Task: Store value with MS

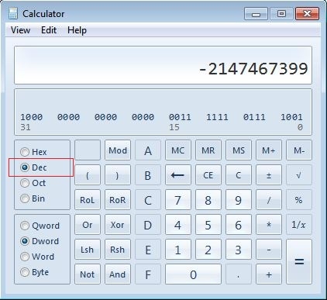Action: pyautogui.click(x=239, y=150)
